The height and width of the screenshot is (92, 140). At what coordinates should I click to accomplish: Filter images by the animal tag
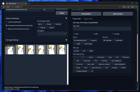pos(89,57)
